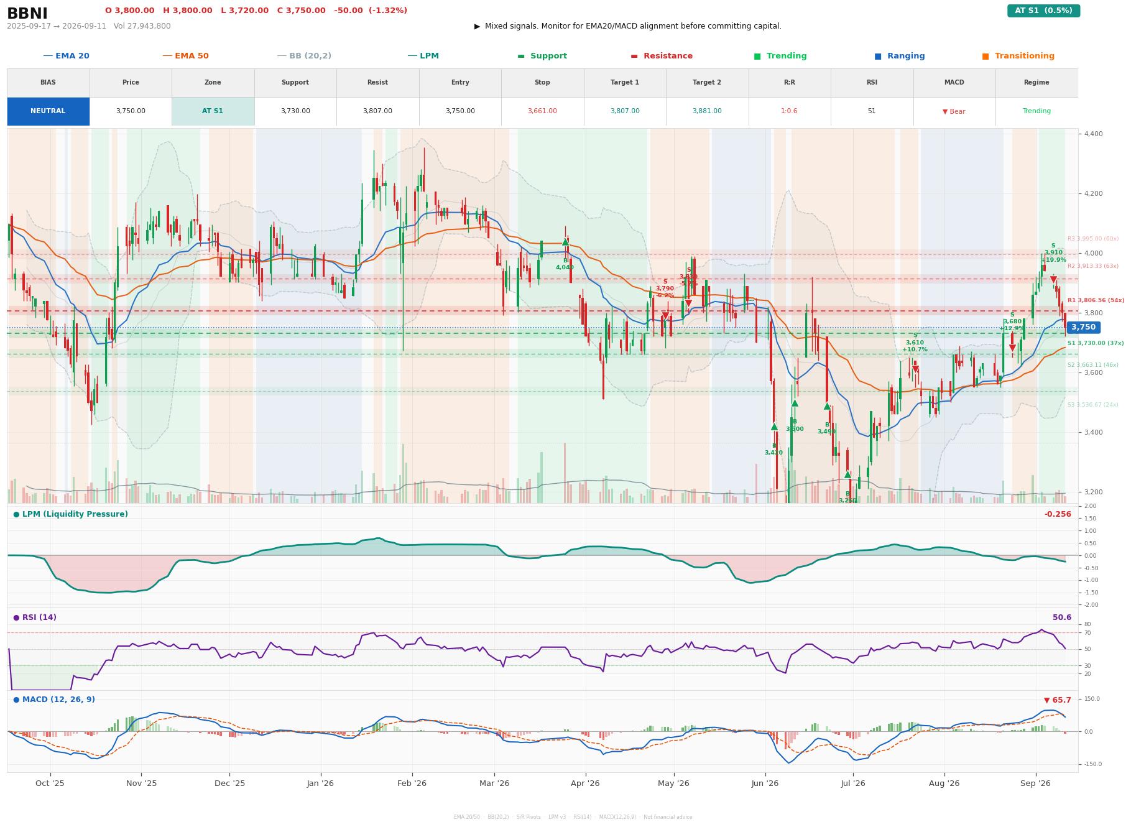This screenshot has width=1131, height=827.
Task: Click the buy marker labeled 4,040
Action: (x=565, y=243)
